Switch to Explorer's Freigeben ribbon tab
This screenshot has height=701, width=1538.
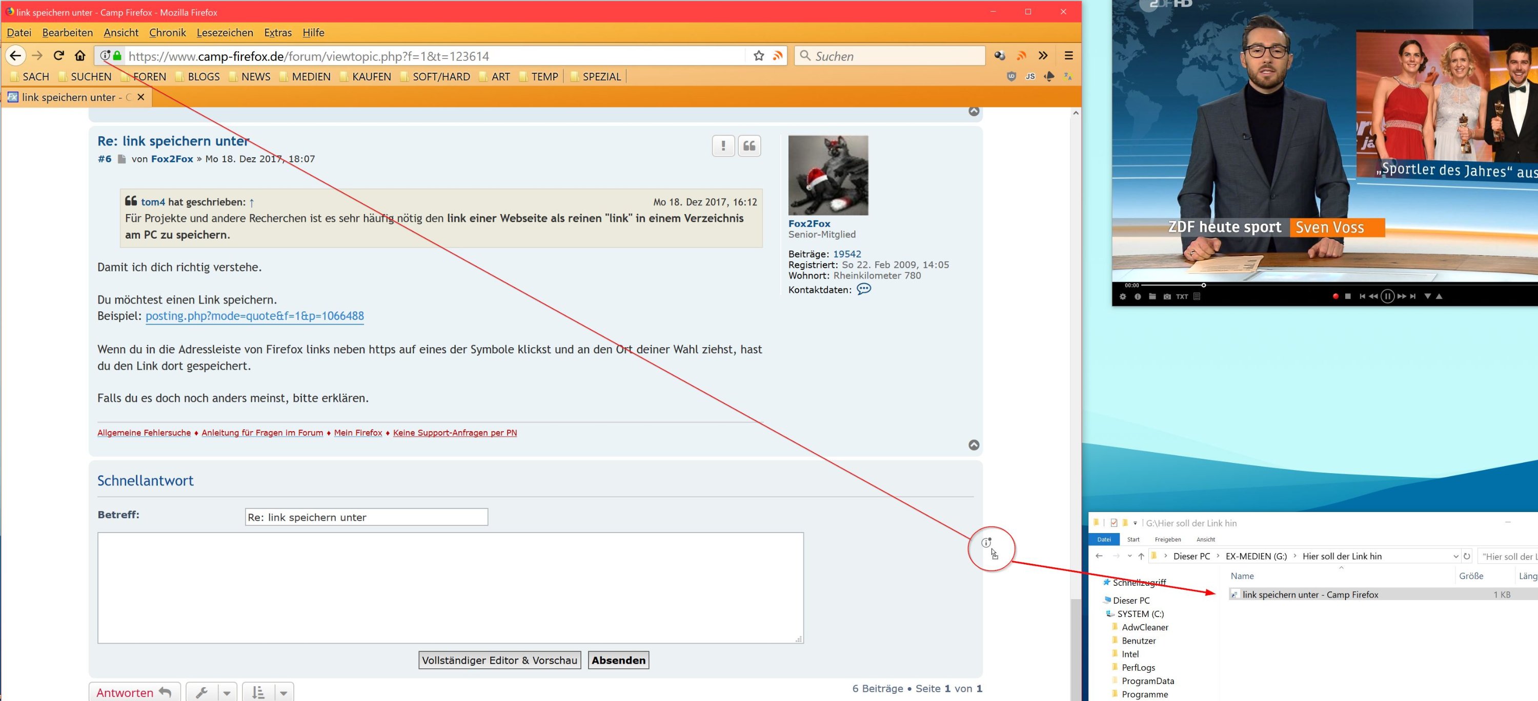click(1167, 540)
